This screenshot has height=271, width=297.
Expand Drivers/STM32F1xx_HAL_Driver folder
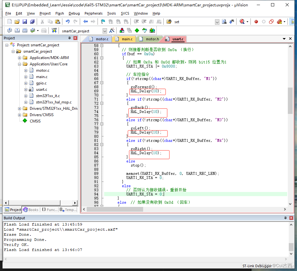pos(19,109)
